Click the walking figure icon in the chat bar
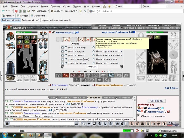This screenshot has width=184, height=138. [x=100, y=124]
